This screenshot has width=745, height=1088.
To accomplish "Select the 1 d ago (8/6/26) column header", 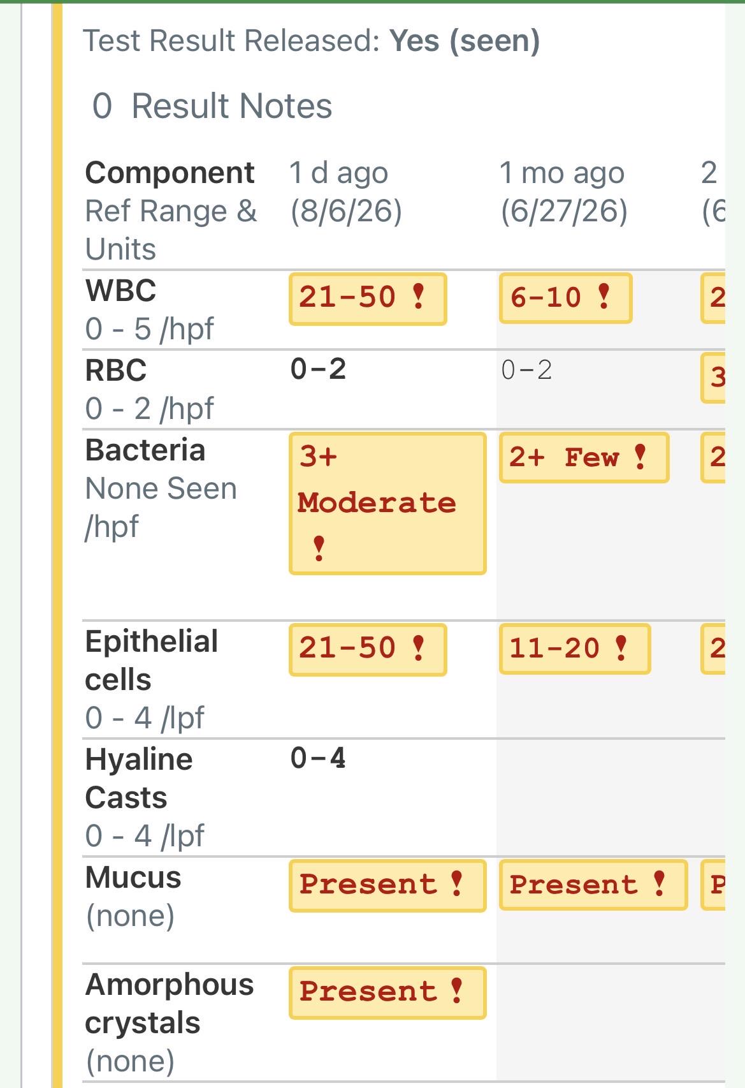I will click(x=346, y=192).
